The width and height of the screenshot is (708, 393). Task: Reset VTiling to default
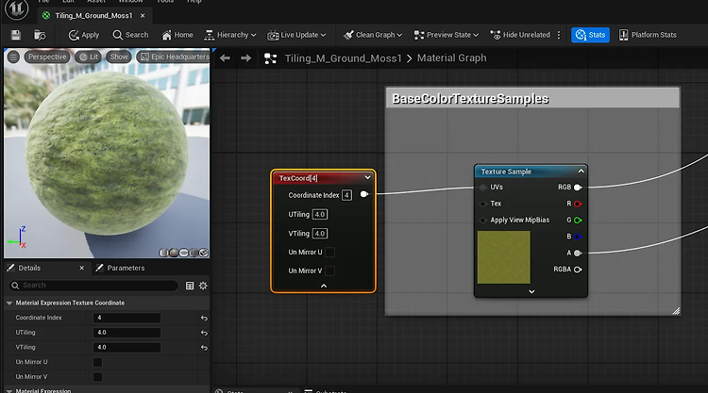[204, 348]
